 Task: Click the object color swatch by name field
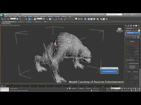(x=139, y=28)
